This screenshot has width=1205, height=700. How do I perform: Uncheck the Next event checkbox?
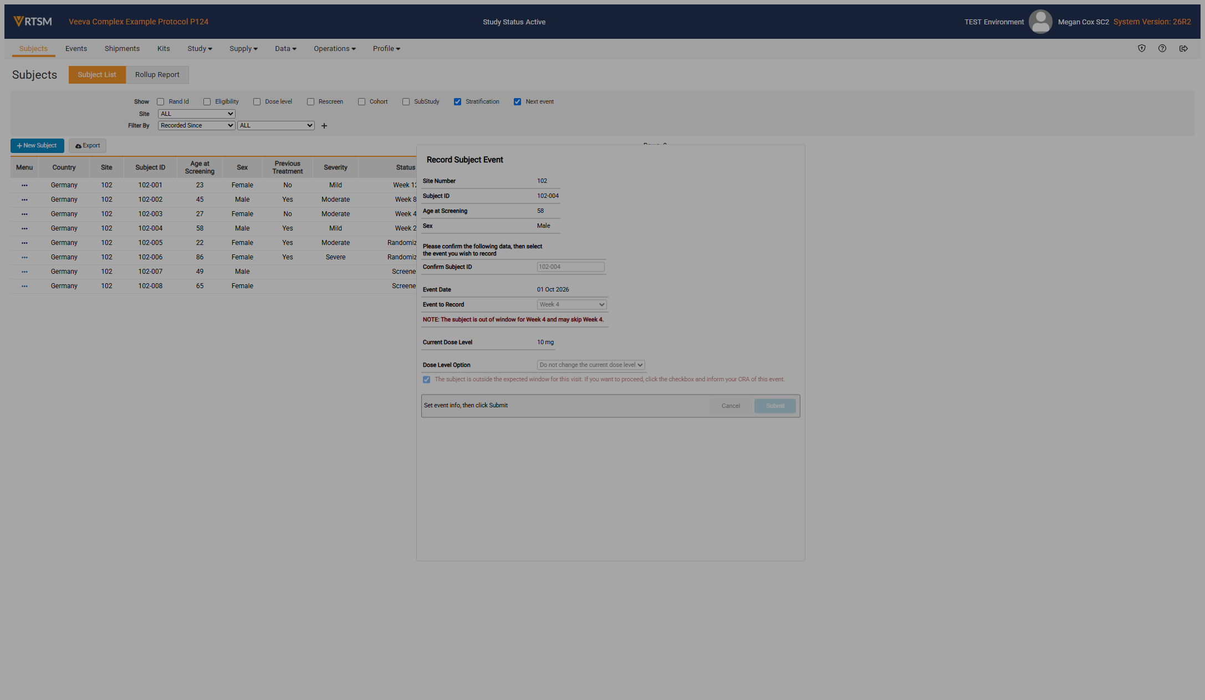(x=517, y=102)
